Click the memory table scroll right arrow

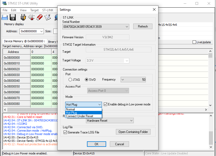tap(206, 110)
